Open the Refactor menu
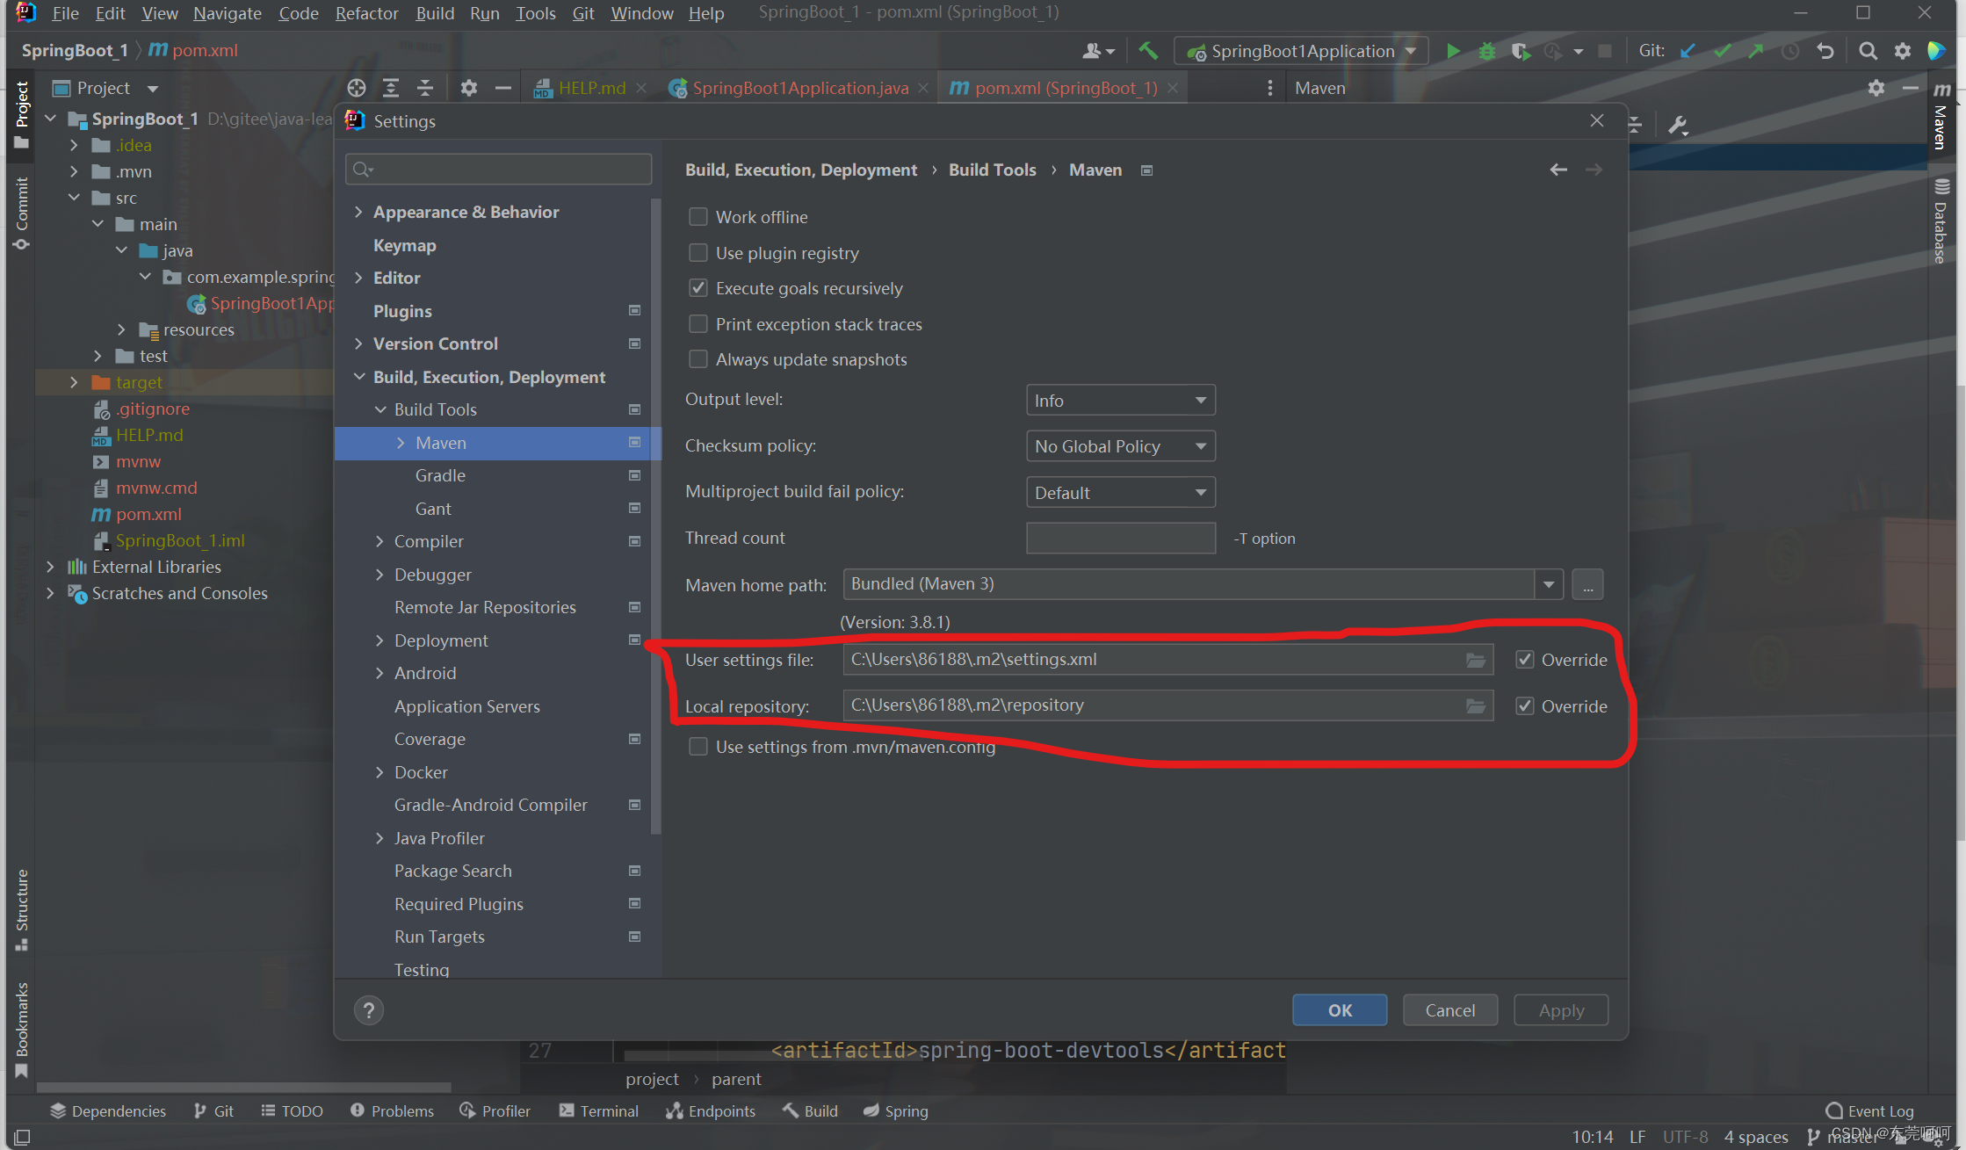 click(x=366, y=13)
